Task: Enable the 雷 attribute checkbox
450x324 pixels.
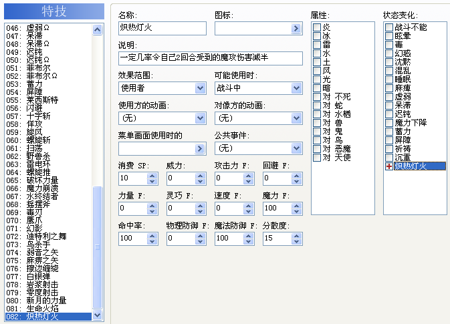Action: click(317, 45)
